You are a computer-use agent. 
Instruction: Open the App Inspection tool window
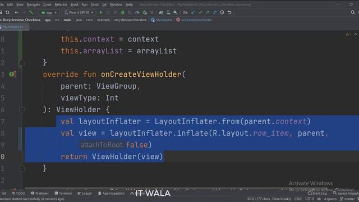tap(111, 194)
